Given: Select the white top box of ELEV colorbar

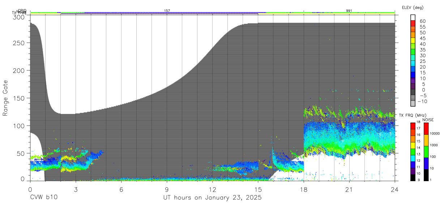Looking at the screenshot, I should (x=414, y=18).
